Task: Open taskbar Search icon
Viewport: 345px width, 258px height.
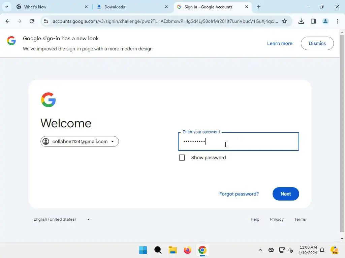Action: tap(158, 250)
